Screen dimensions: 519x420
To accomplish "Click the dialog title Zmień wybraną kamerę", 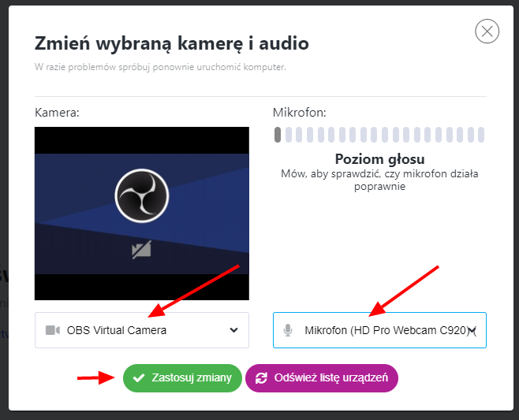I will pos(172,43).
